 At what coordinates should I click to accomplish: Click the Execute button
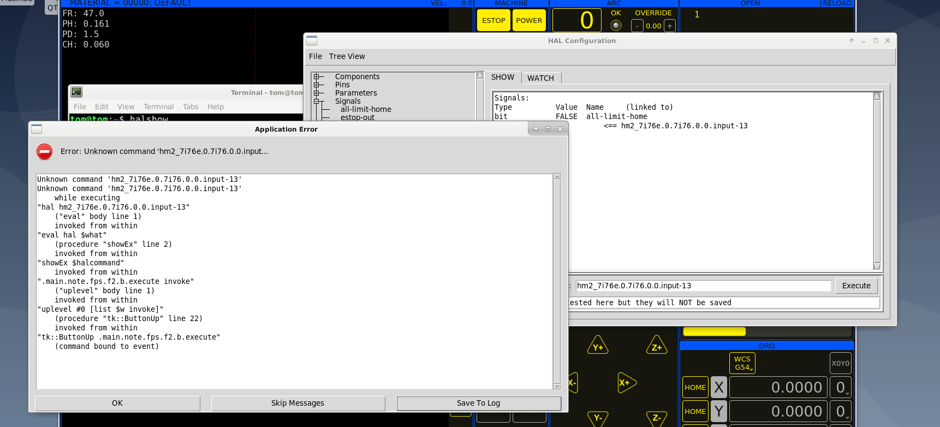856,286
